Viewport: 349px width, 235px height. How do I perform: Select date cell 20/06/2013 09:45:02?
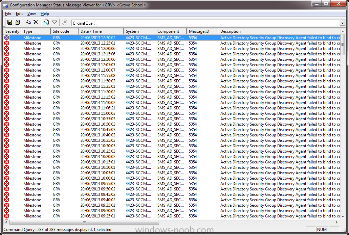(x=98, y=194)
